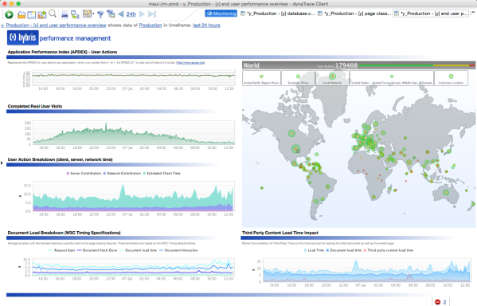The width and height of the screenshot is (477, 306).
Task: Go to next timeframe with right arrow
Action: (142, 14)
